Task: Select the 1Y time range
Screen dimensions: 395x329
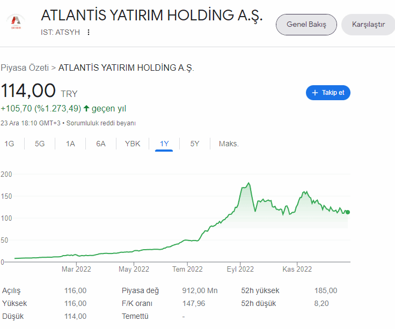Action: pos(164,144)
